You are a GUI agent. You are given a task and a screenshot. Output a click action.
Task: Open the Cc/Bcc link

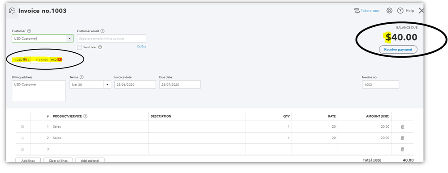[141, 46]
